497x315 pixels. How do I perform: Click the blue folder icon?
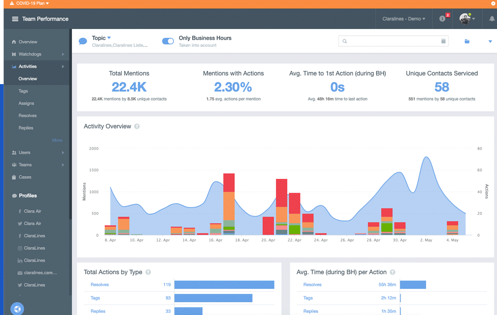pyautogui.click(x=467, y=41)
